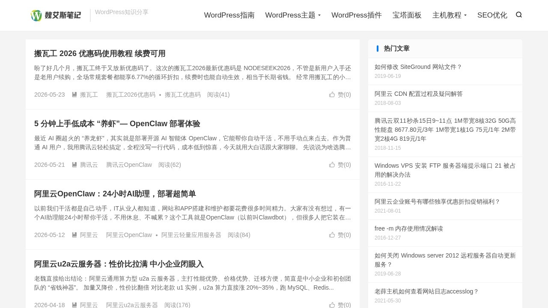The image size is (548, 308).
Task: Open the search icon in the header
Action: click(x=519, y=15)
